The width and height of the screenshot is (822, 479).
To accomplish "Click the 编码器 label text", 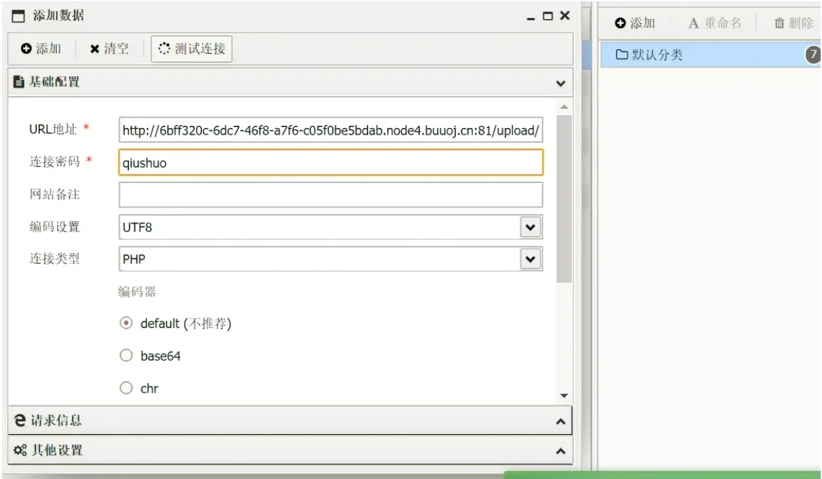I will point(137,291).
